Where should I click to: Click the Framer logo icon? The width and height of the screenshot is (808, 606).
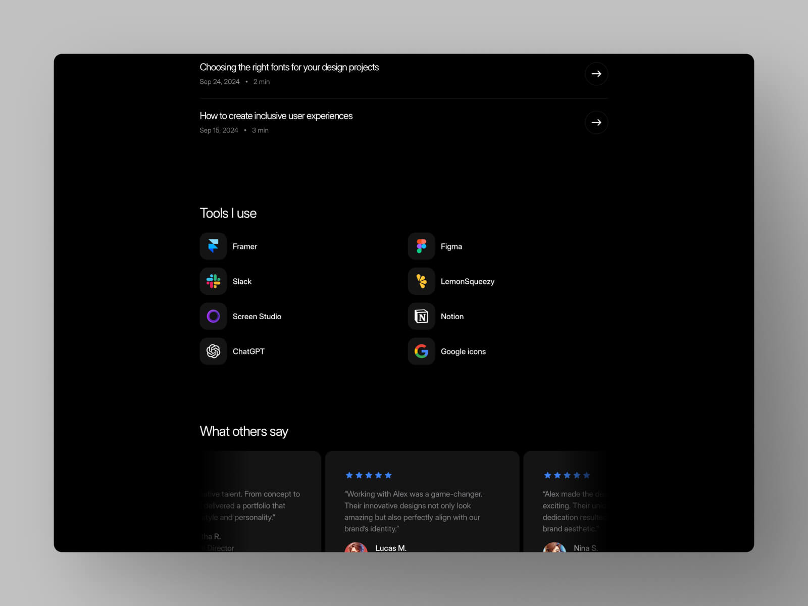pos(213,246)
